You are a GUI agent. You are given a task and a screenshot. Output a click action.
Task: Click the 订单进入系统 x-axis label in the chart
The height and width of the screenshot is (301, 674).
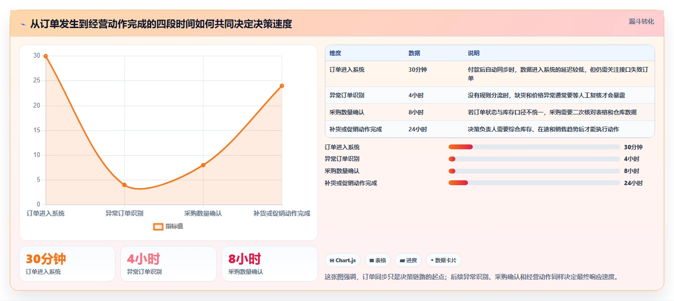(46, 213)
